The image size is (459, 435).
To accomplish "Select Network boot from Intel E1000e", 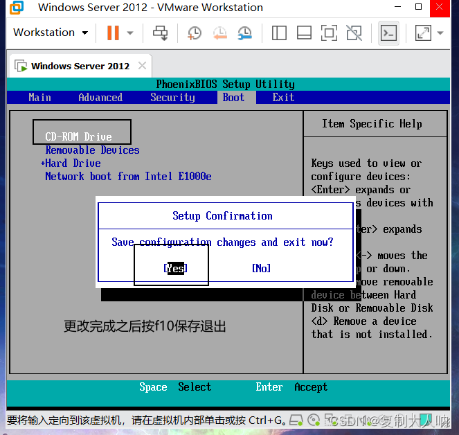I will pos(128,177).
